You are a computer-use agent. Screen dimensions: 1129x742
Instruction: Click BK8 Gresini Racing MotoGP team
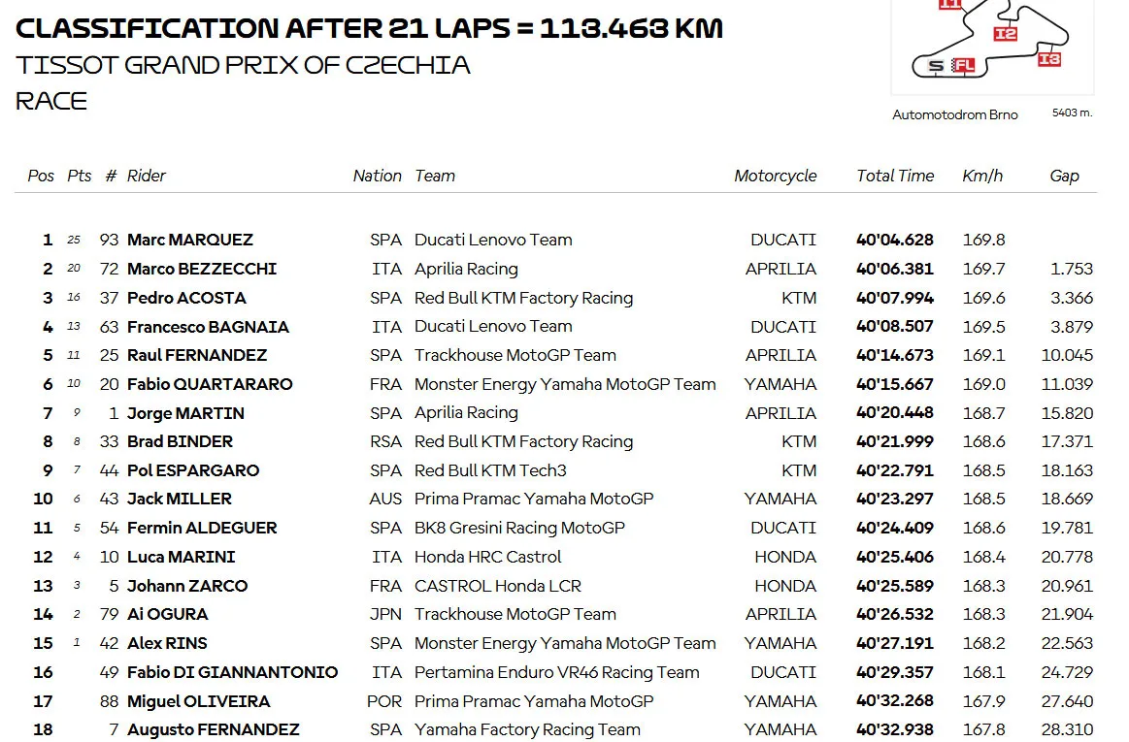(x=519, y=528)
